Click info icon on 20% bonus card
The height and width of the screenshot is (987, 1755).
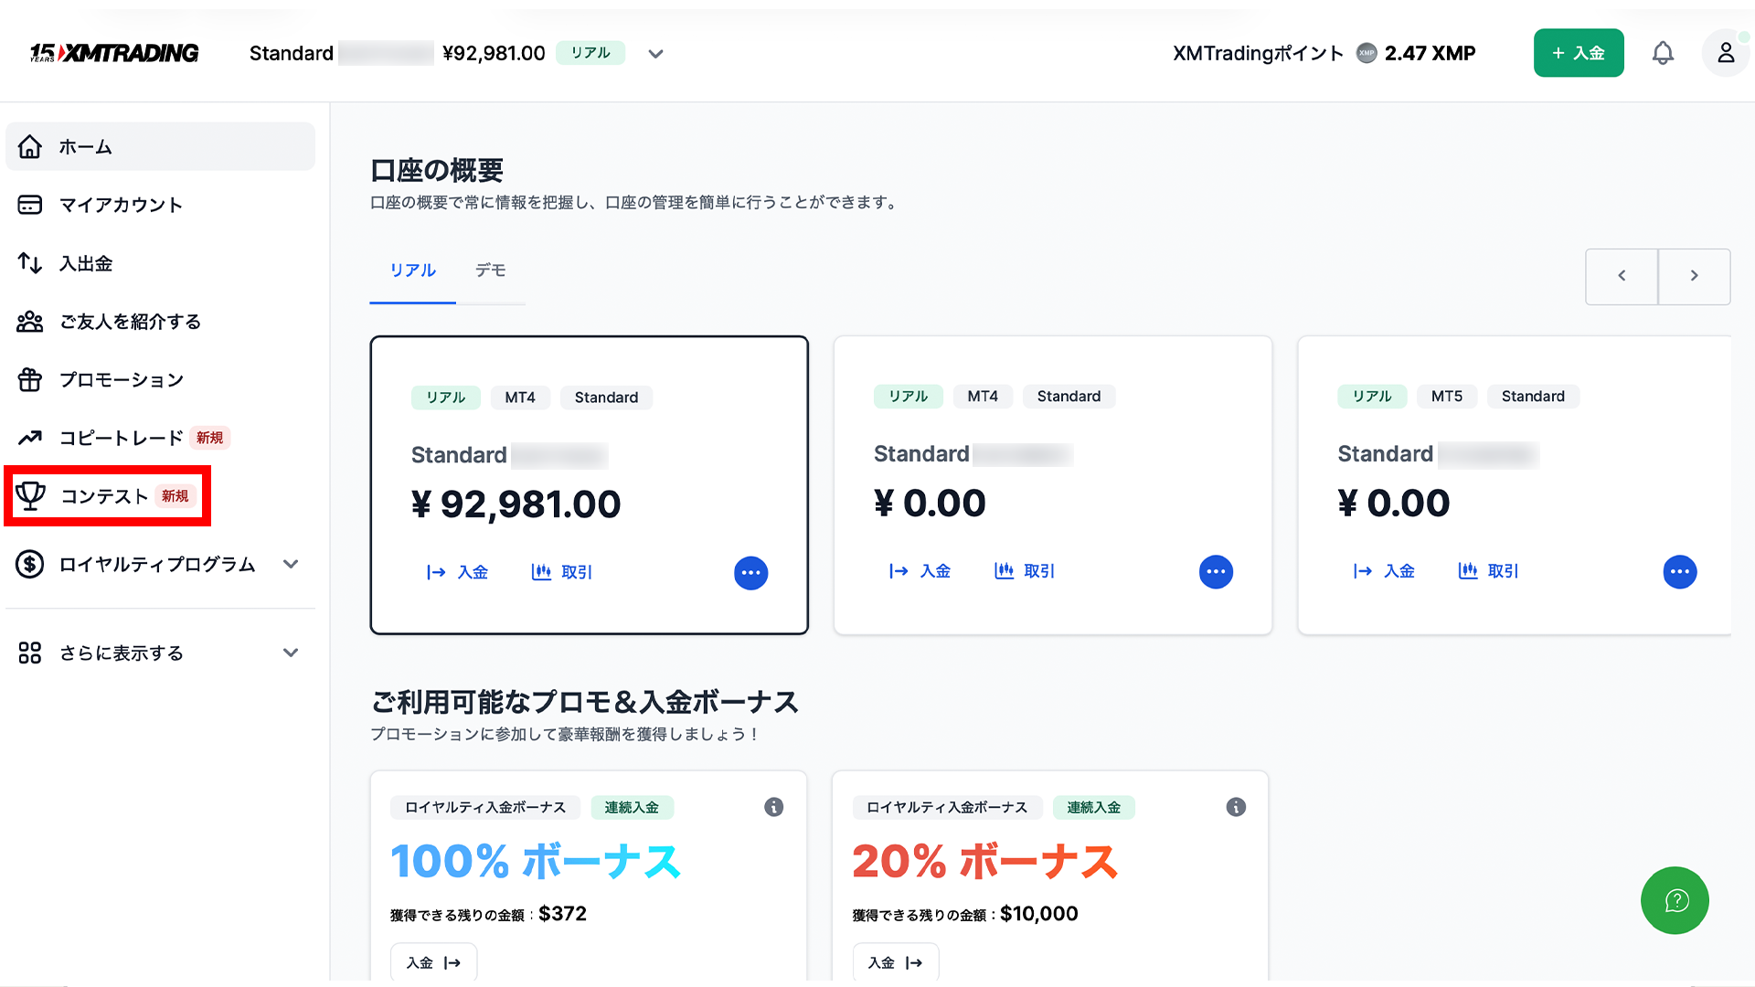pyautogui.click(x=1236, y=807)
